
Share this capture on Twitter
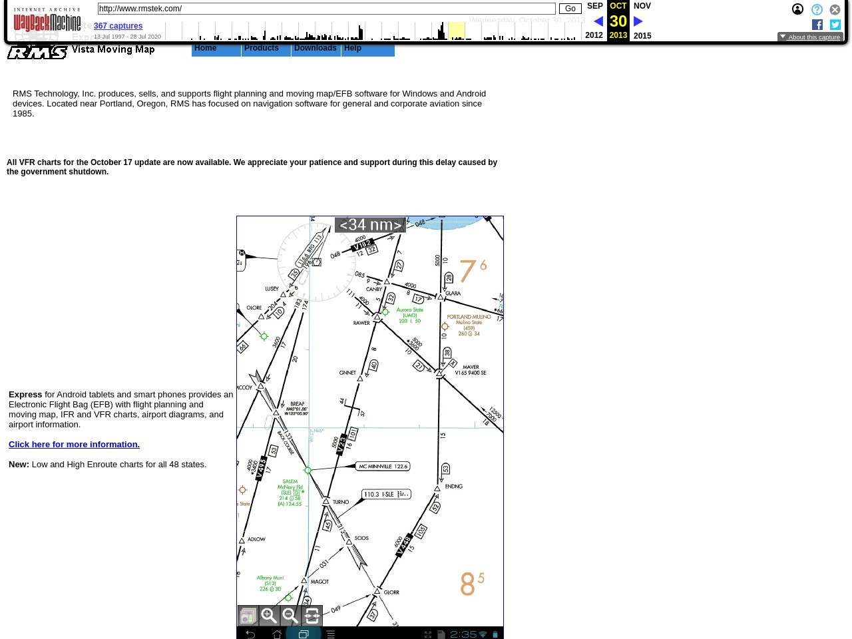[x=835, y=25]
